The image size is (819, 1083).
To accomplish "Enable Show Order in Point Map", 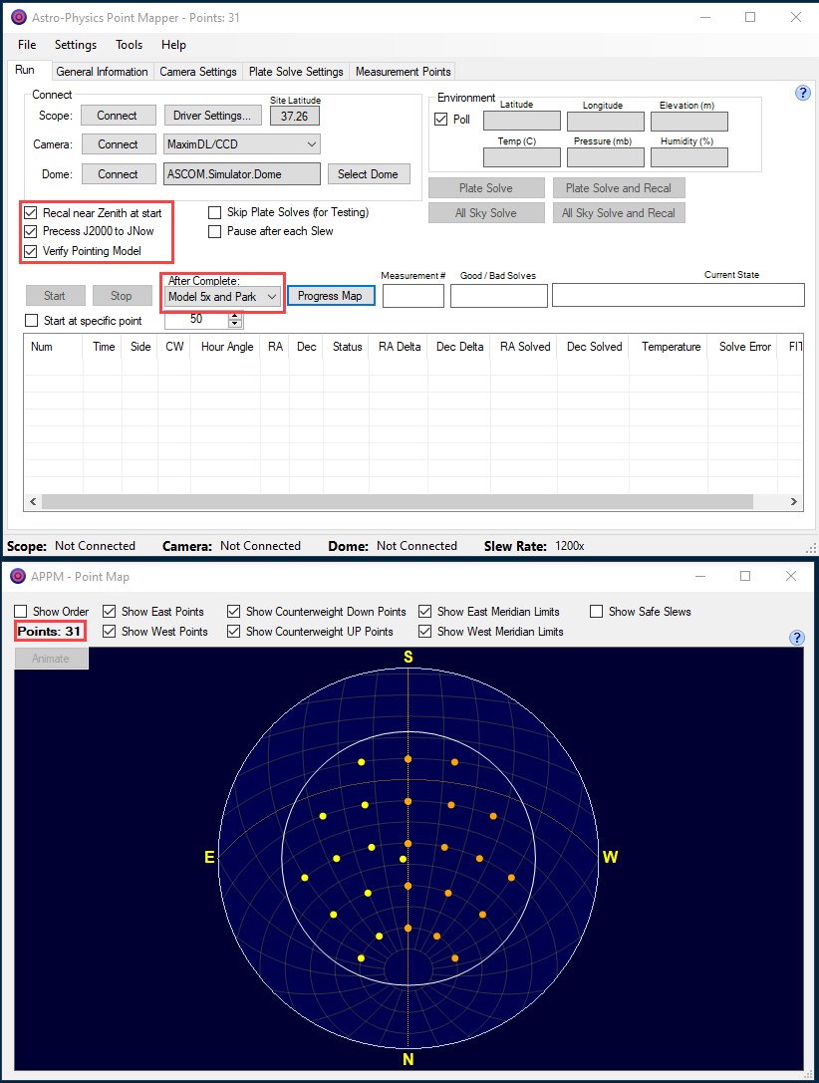I will pyautogui.click(x=21, y=612).
